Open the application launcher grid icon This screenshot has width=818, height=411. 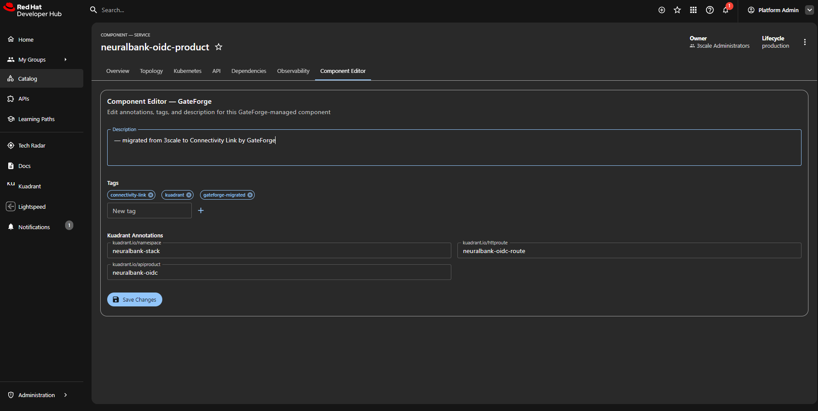(x=693, y=10)
